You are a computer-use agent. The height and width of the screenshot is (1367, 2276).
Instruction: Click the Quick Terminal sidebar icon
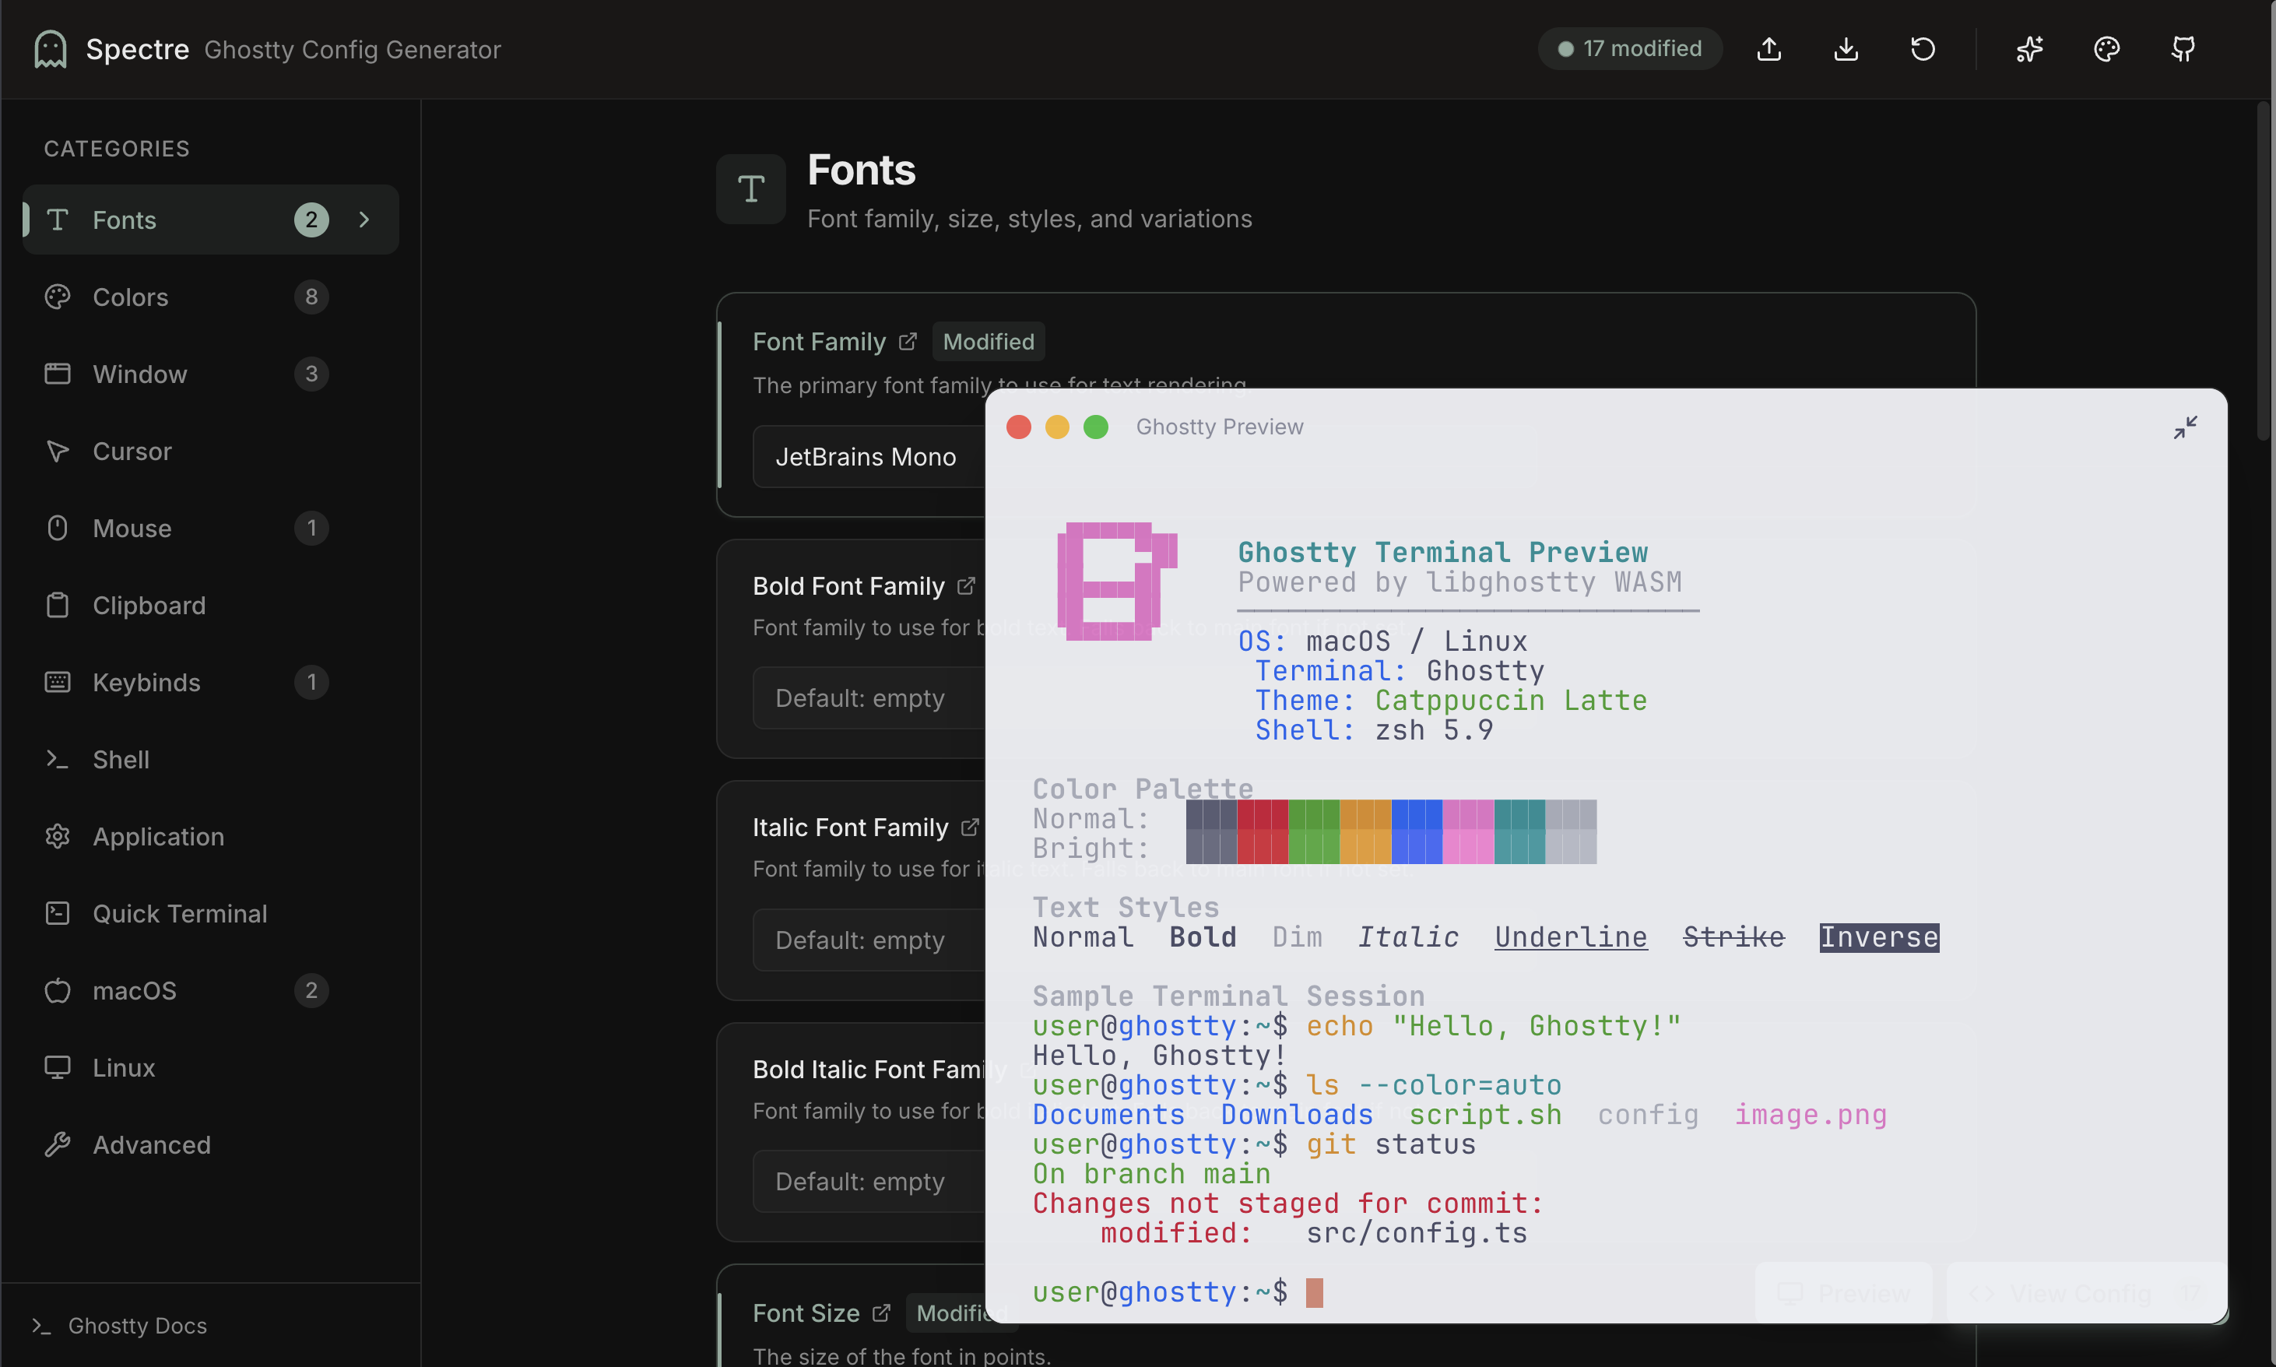click(x=57, y=914)
